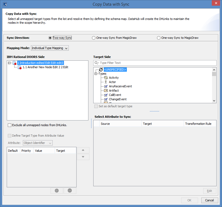Click the Target column header in the value table
Screen dimensions: 222x207
[66, 151]
